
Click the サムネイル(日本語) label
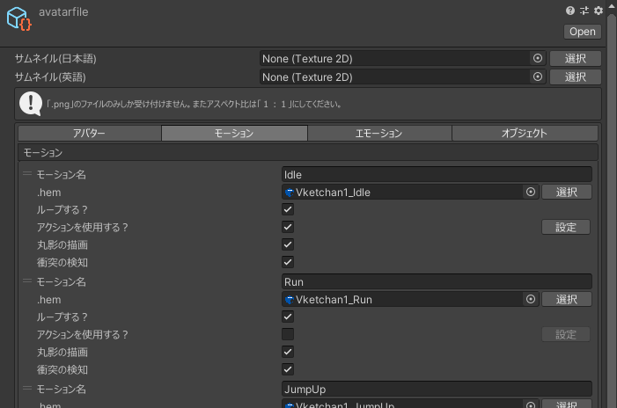55,59
